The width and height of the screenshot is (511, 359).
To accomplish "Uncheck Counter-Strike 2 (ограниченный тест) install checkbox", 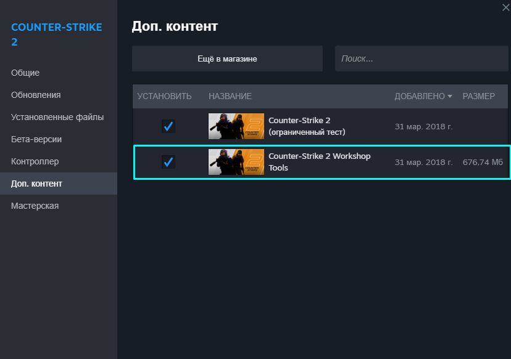I will tap(168, 126).
